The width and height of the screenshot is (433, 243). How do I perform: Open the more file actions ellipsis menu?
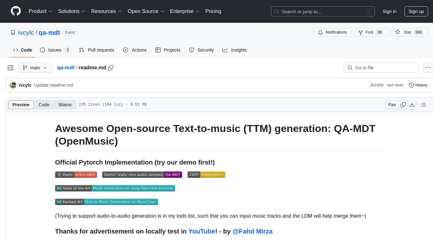point(428,68)
